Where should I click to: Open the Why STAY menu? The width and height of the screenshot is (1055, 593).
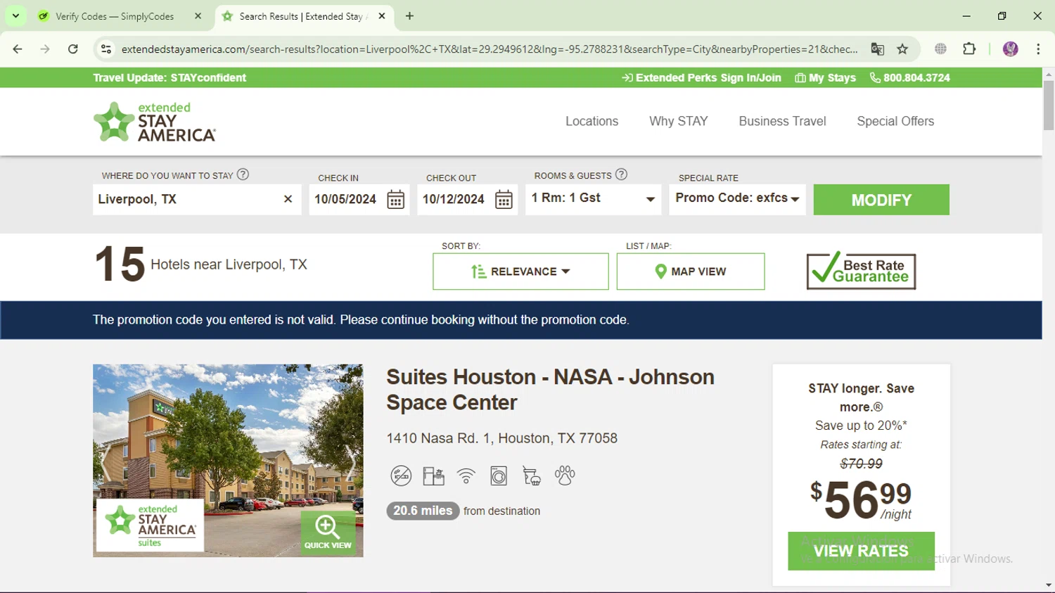pyautogui.click(x=678, y=121)
